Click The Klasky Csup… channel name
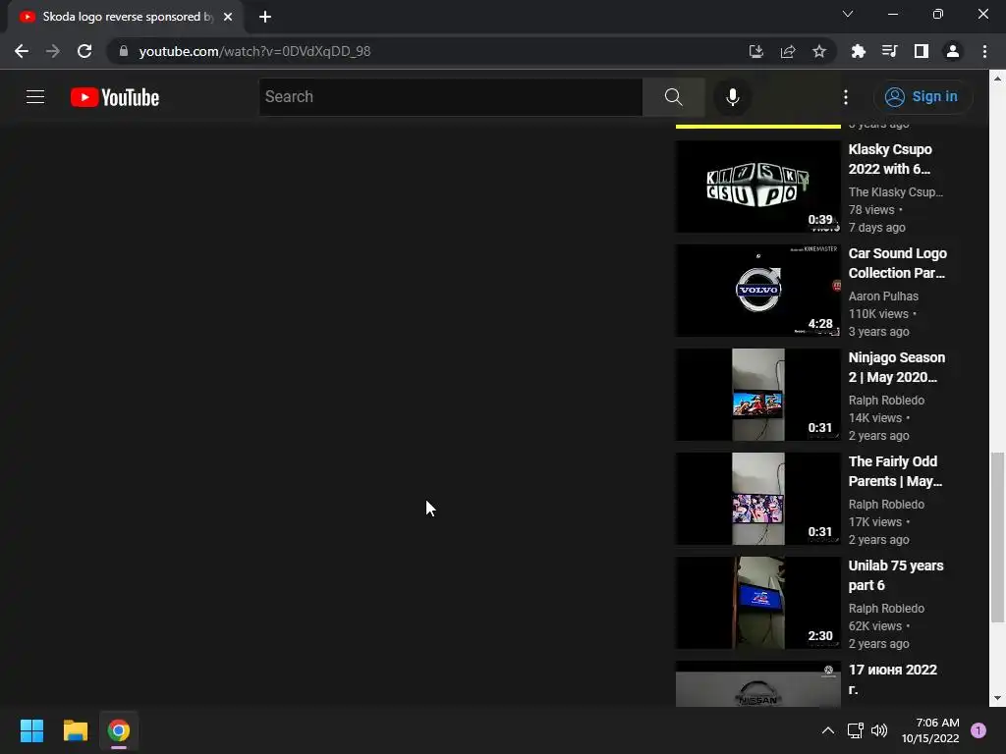 896,191
